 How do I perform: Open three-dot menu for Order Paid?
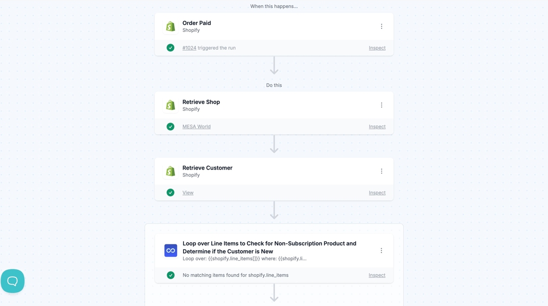pos(382,26)
